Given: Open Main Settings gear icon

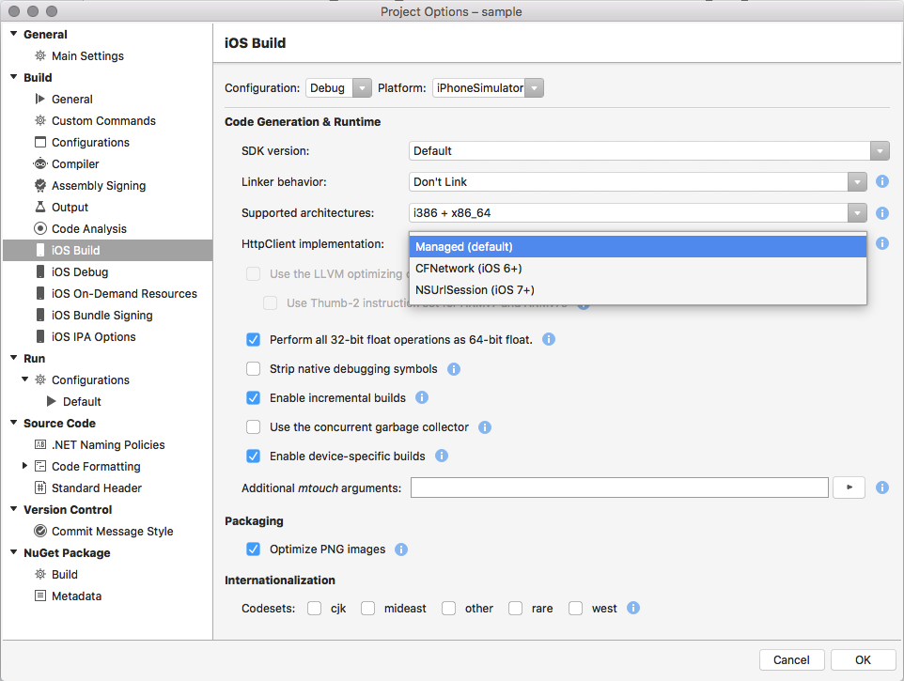Looking at the screenshot, I should point(40,55).
